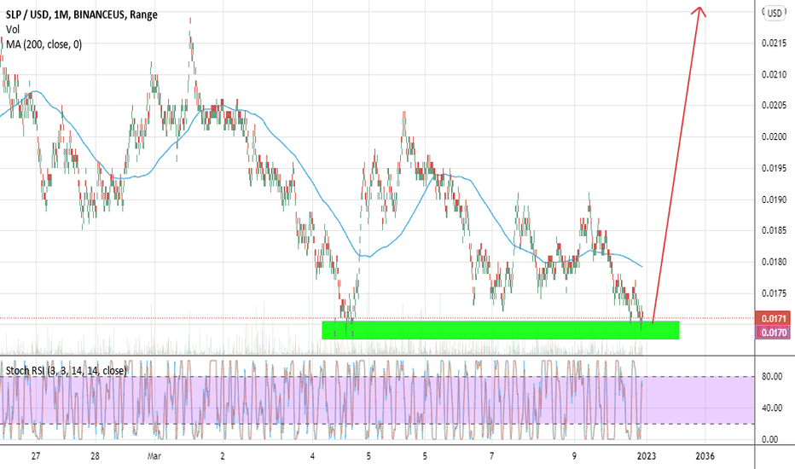
Task: Click the 0.0180 price axis label
Action: point(775,262)
